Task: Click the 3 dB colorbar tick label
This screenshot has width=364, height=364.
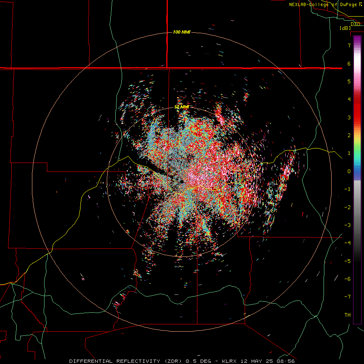Action: 349,117
